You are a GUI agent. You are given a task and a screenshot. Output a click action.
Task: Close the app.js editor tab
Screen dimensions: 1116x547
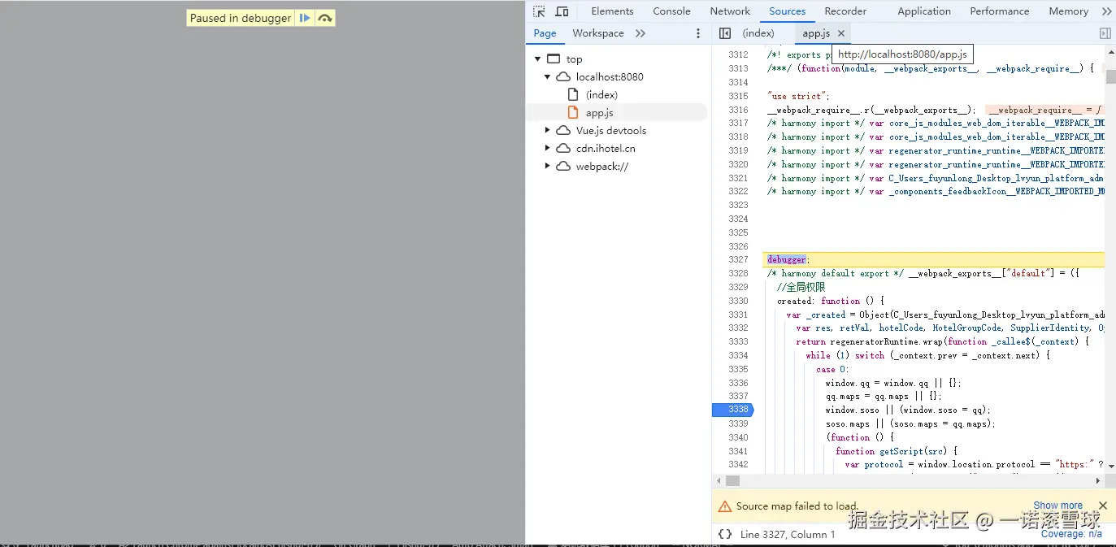(x=841, y=33)
